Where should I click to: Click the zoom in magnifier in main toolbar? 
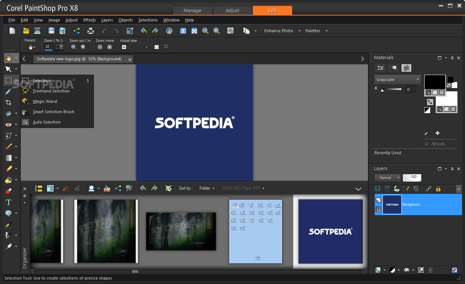[x=217, y=31]
